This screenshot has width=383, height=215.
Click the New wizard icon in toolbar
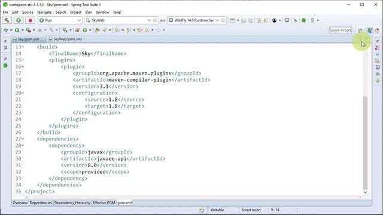click(x=233, y=20)
